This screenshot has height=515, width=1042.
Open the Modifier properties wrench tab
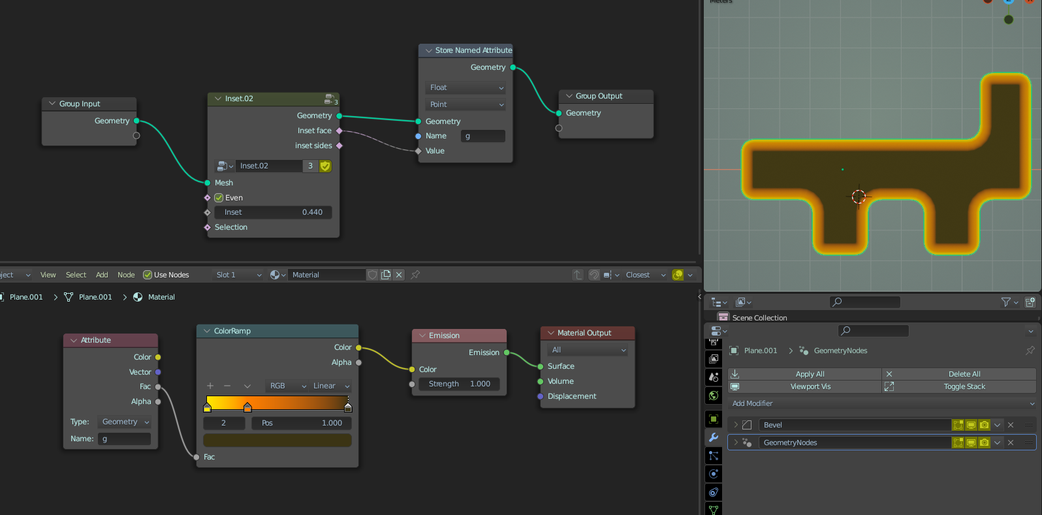point(714,437)
